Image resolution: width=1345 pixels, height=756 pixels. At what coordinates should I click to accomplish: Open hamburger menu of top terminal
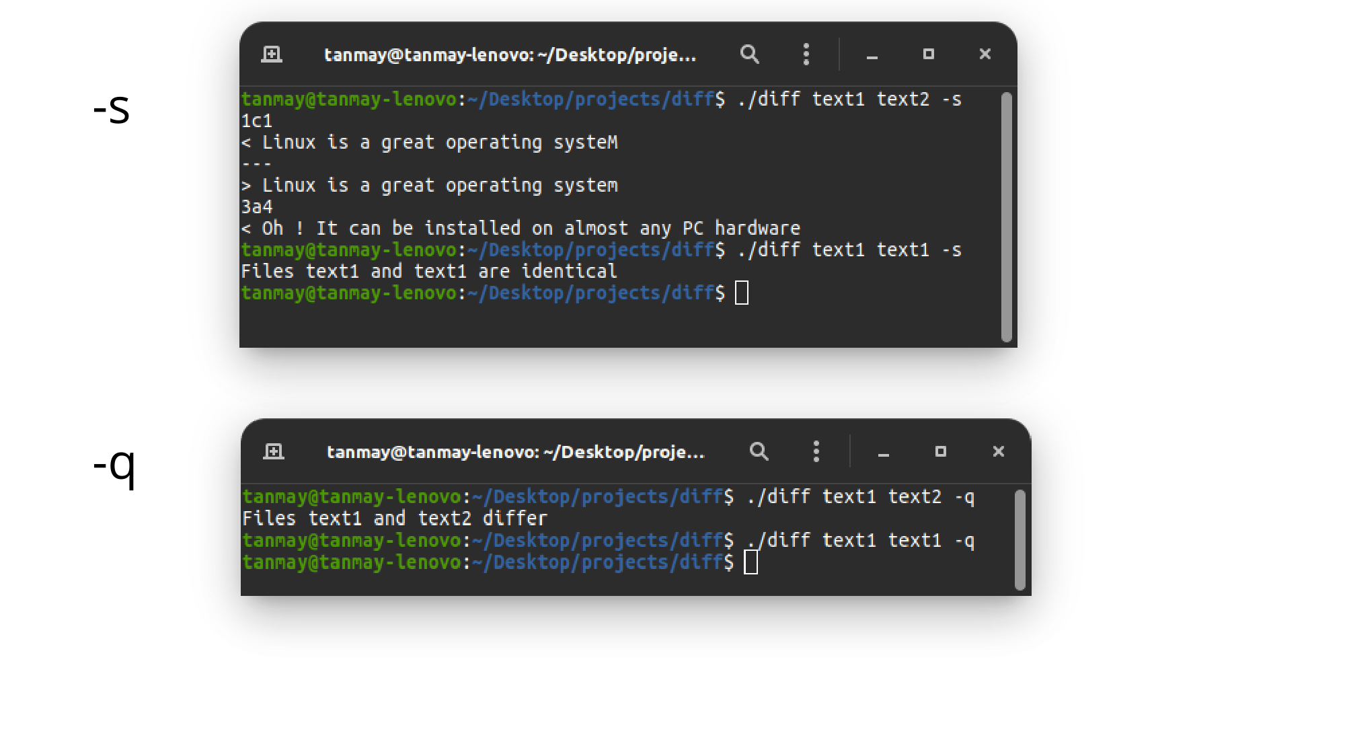(806, 54)
